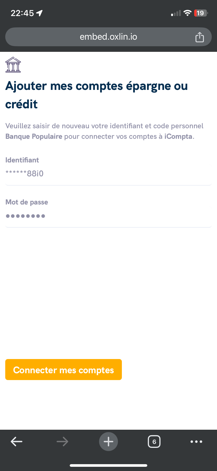217x471 pixels.
Task: Tap the embed.oxlin.io address bar
Action: pyautogui.click(x=108, y=37)
